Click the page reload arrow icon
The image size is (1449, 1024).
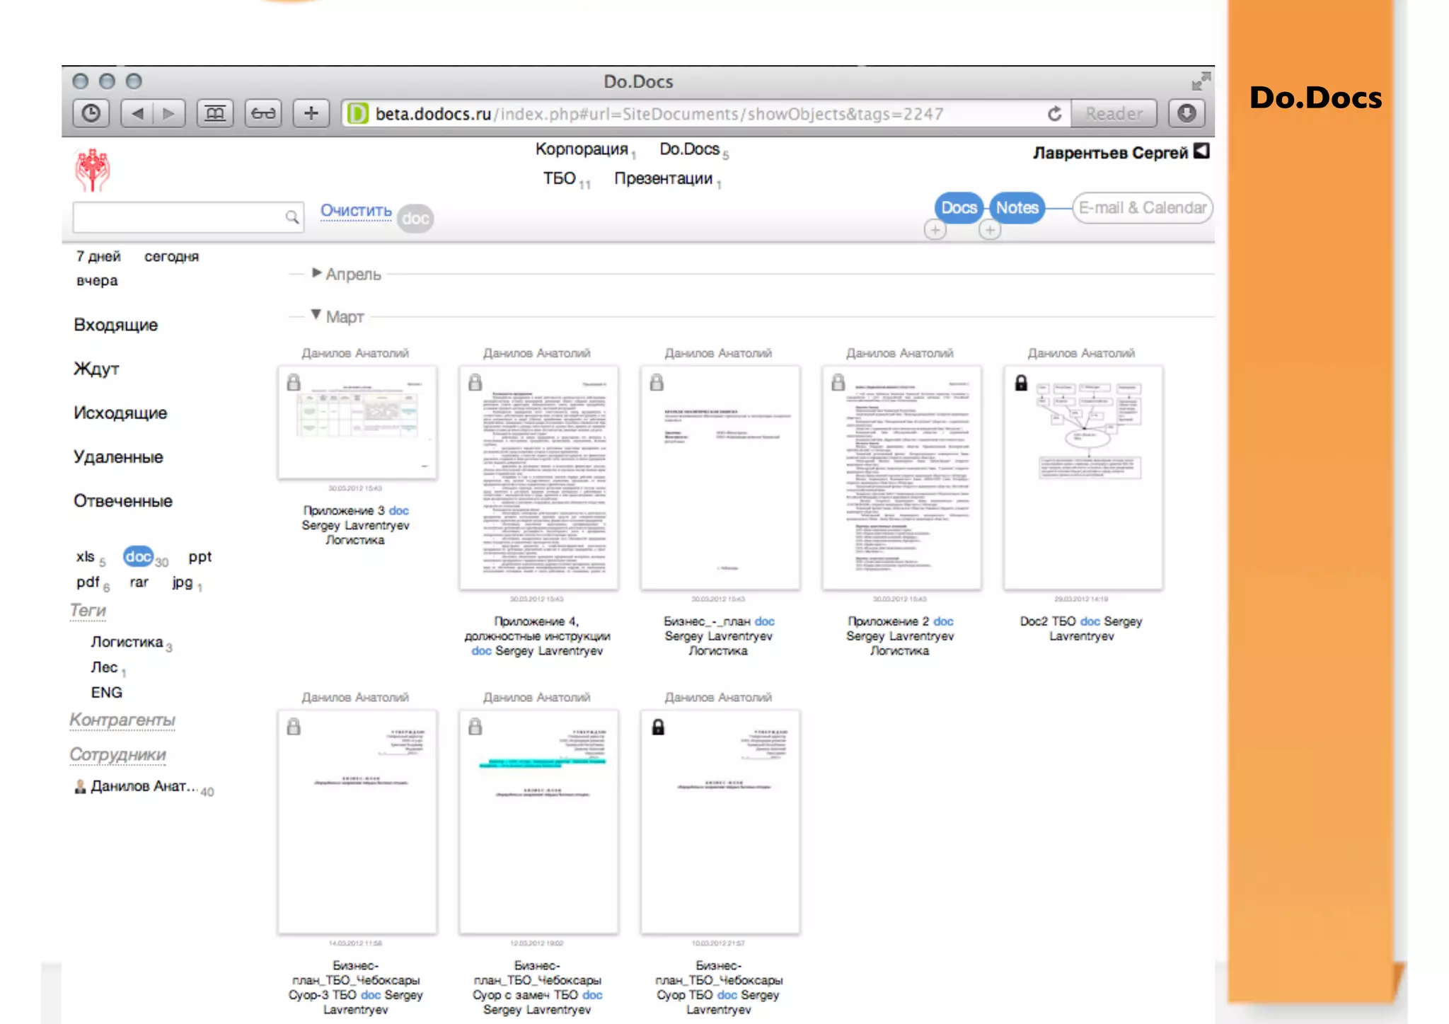(x=1054, y=114)
